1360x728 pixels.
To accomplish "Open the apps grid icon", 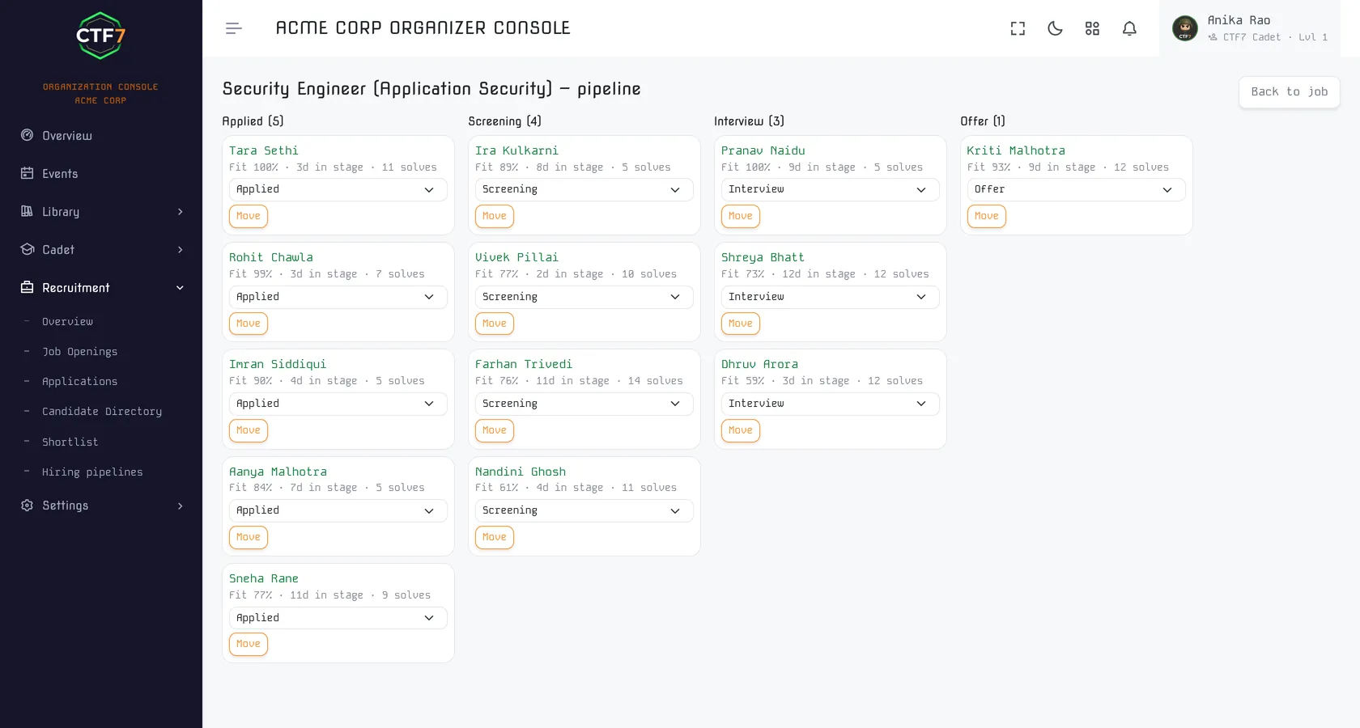I will click(x=1092, y=28).
